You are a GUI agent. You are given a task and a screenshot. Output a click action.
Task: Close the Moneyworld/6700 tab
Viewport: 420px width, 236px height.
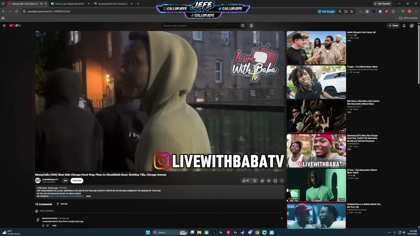(132, 4)
